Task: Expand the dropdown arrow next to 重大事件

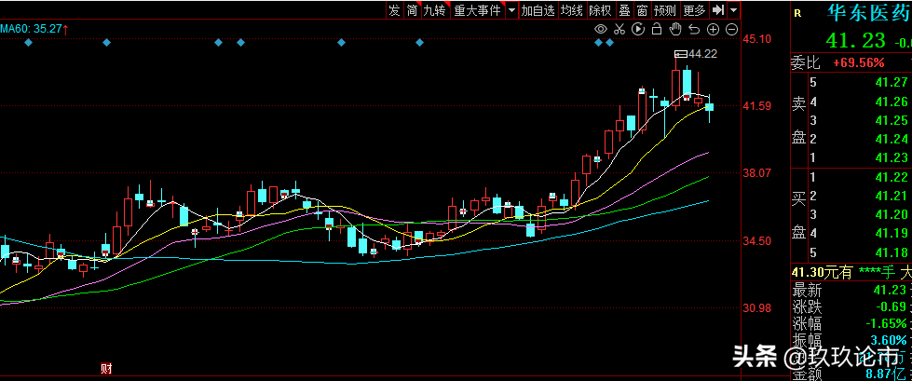Action: (x=511, y=10)
